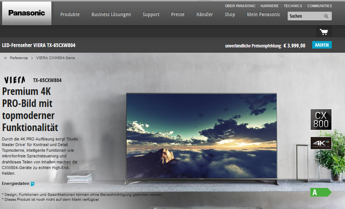Open Mein Panasonic menu
Image resolution: width=345 pixels, height=209 pixels.
264,15
